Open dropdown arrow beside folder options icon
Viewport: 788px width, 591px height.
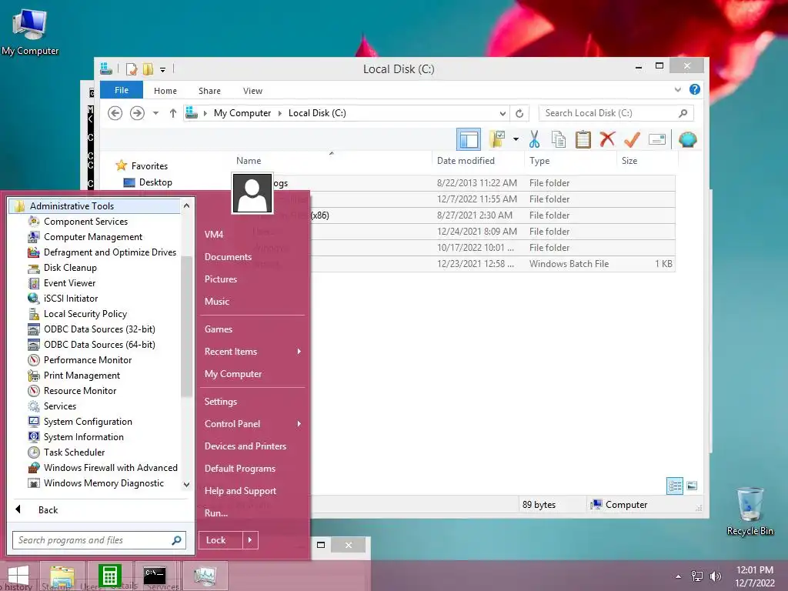coord(516,139)
